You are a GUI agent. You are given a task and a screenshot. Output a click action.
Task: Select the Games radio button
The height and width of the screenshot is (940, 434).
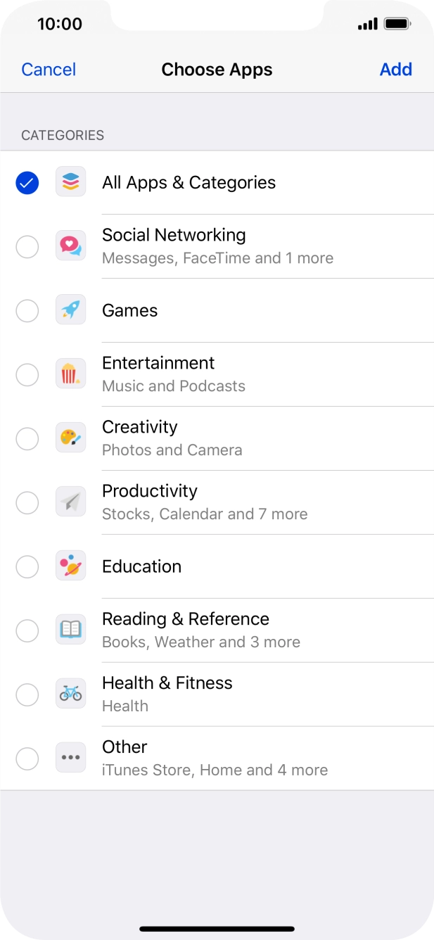point(27,310)
